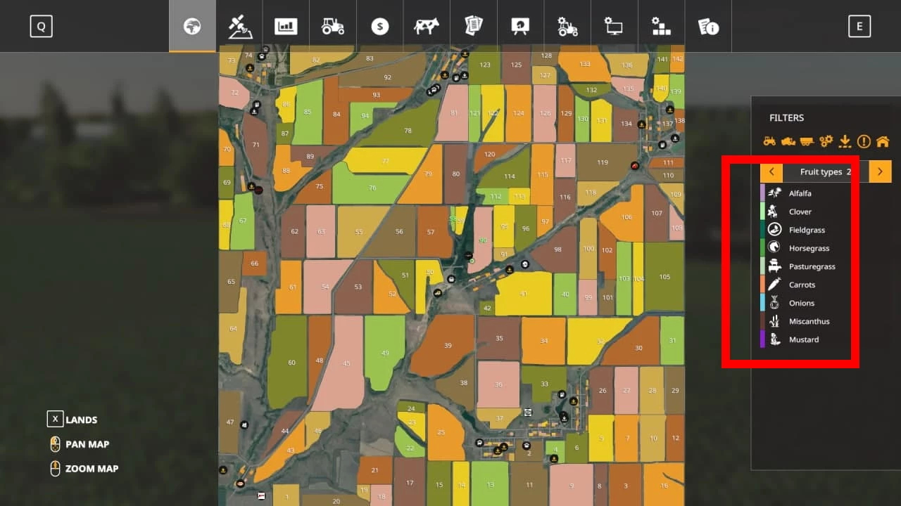Screen dimensions: 901x506
Task: Open the Animals cow tab
Action: [x=426, y=27]
